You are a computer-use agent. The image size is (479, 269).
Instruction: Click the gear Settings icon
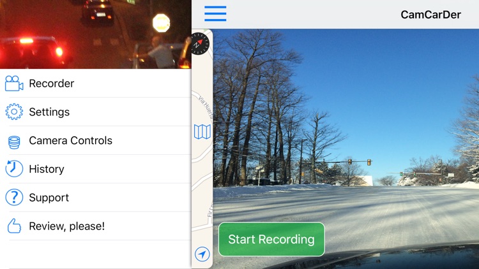click(14, 112)
